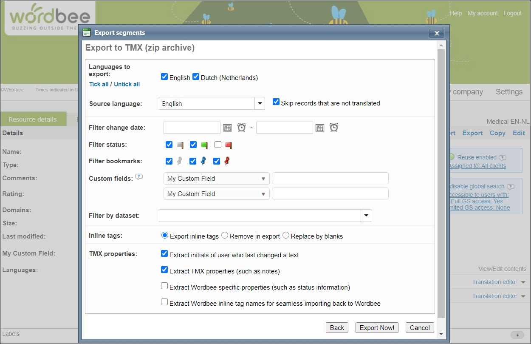The height and width of the screenshot is (344, 531).
Task: Click the Untick all link
Action: click(127, 84)
